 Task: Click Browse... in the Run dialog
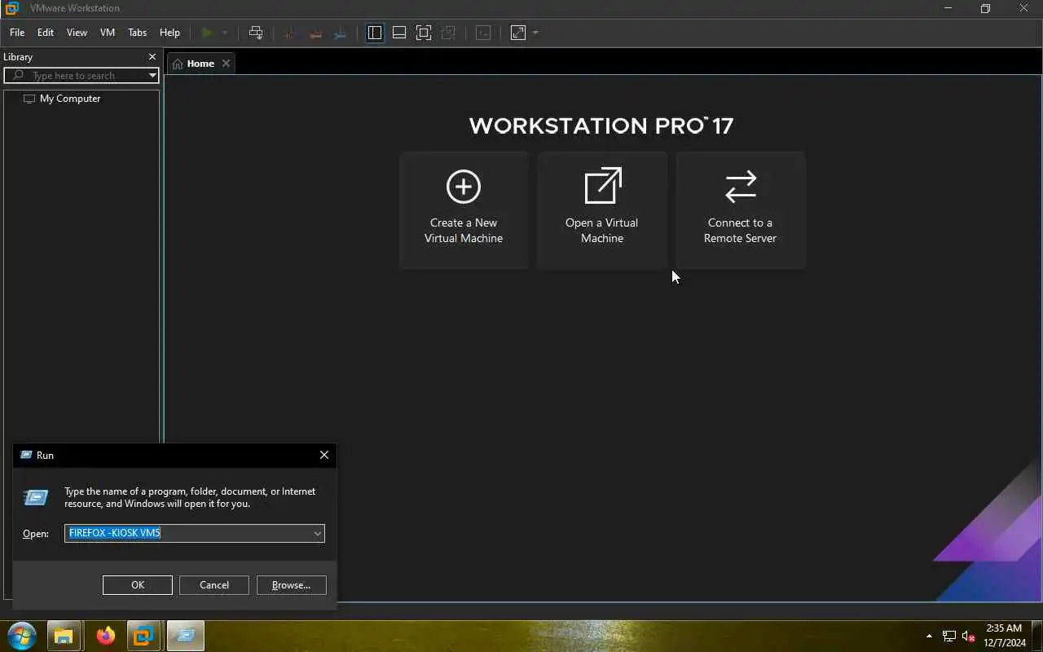coord(291,585)
